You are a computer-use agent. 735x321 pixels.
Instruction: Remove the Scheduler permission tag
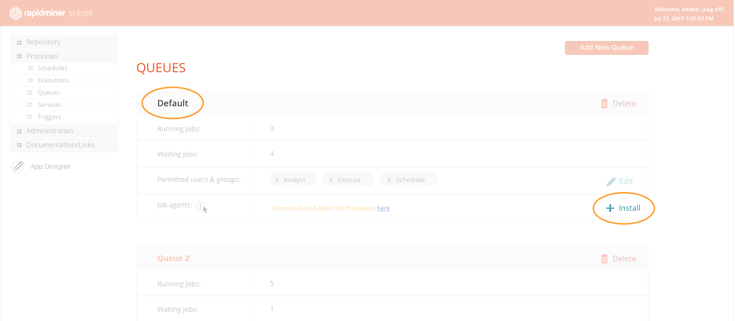pos(389,180)
